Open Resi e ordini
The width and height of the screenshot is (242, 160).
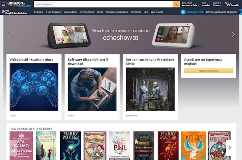click(x=206, y=4)
